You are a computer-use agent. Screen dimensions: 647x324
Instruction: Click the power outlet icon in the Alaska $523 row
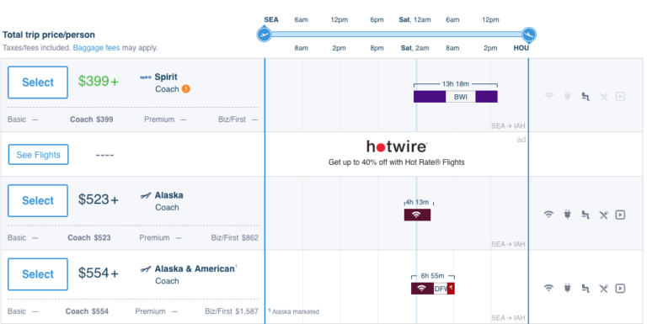(567, 215)
